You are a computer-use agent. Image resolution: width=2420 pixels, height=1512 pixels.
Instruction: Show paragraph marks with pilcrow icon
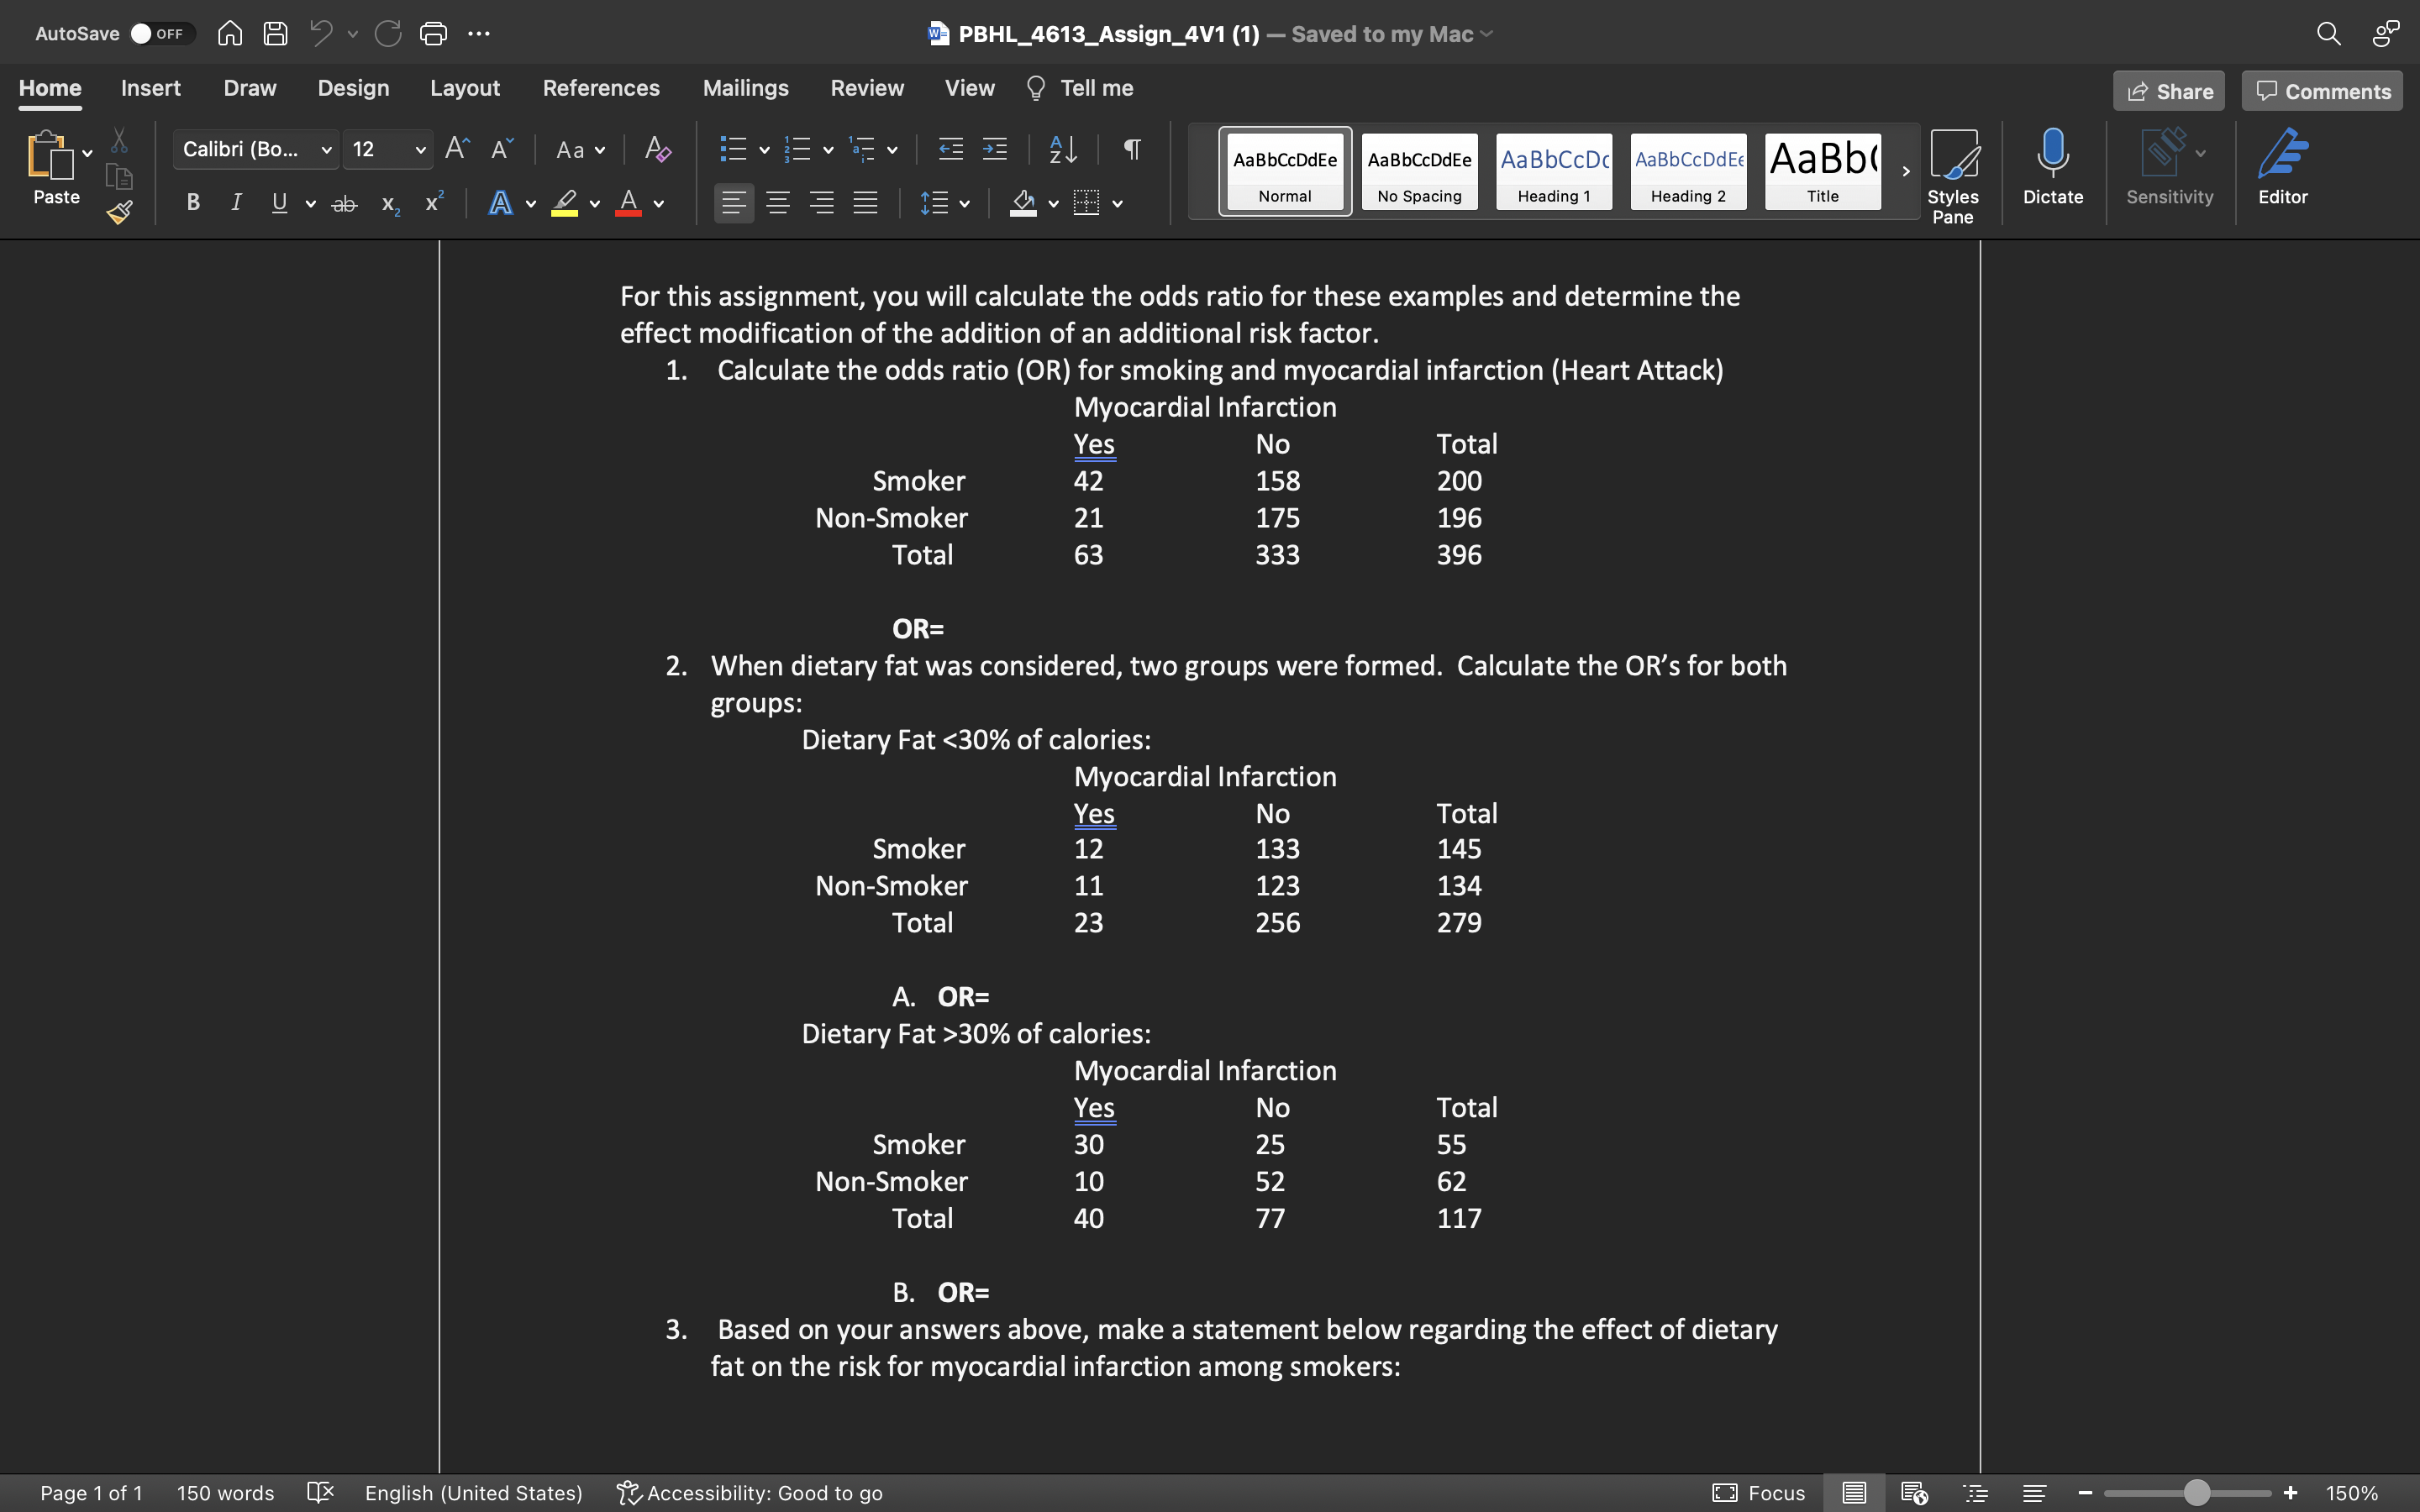pos(1132,150)
